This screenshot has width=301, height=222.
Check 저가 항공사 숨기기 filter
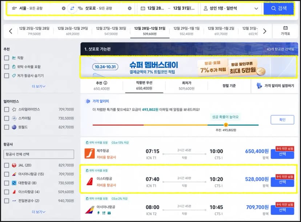pos(7,76)
